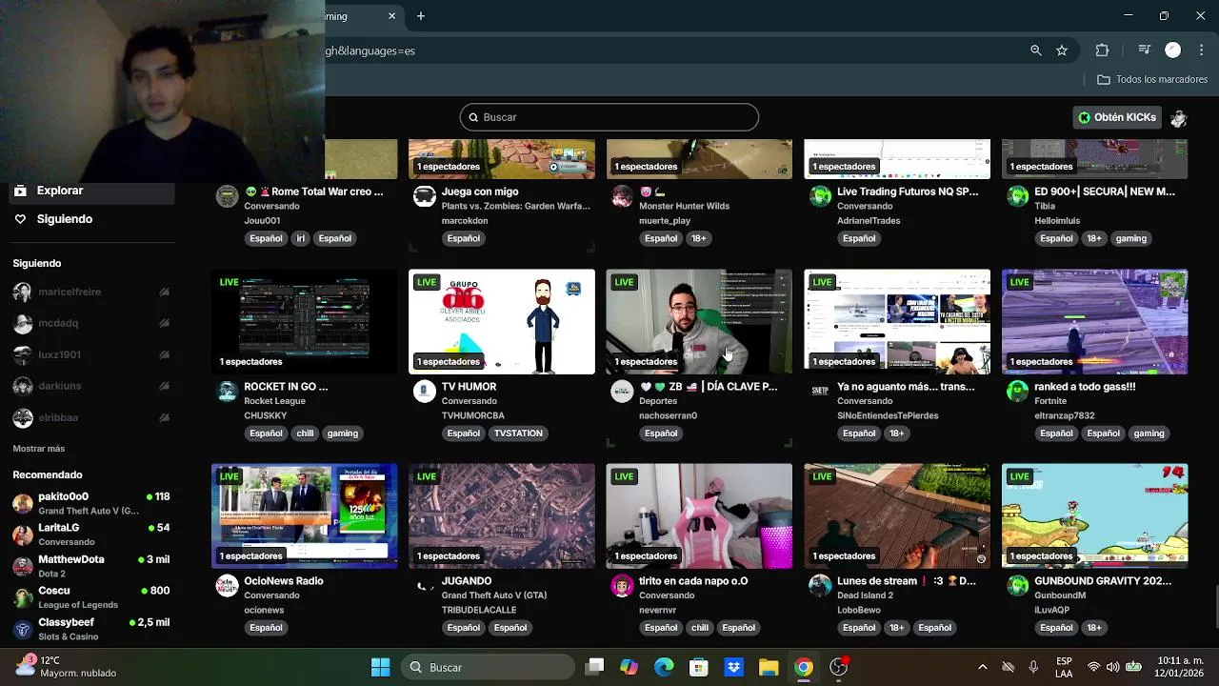Select the TVSTATION tag under TV HUMOR
This screenshot has width=1219, height=686.
click(x=518, y=434)
